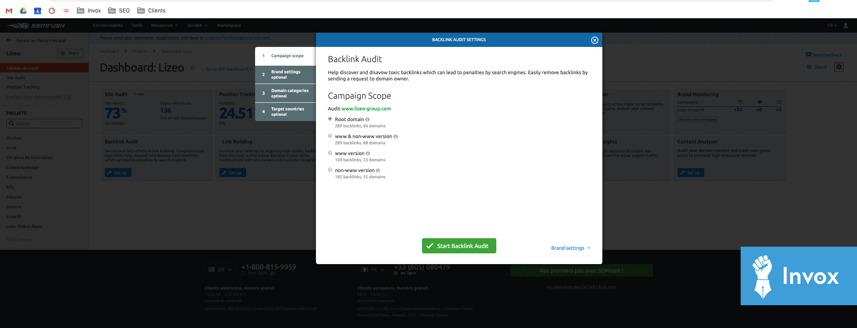Image resolution: width=857 pixels, height=328 pixels.
Task: Open consultez nos forfaits et prix link
Action: (581, 287)
